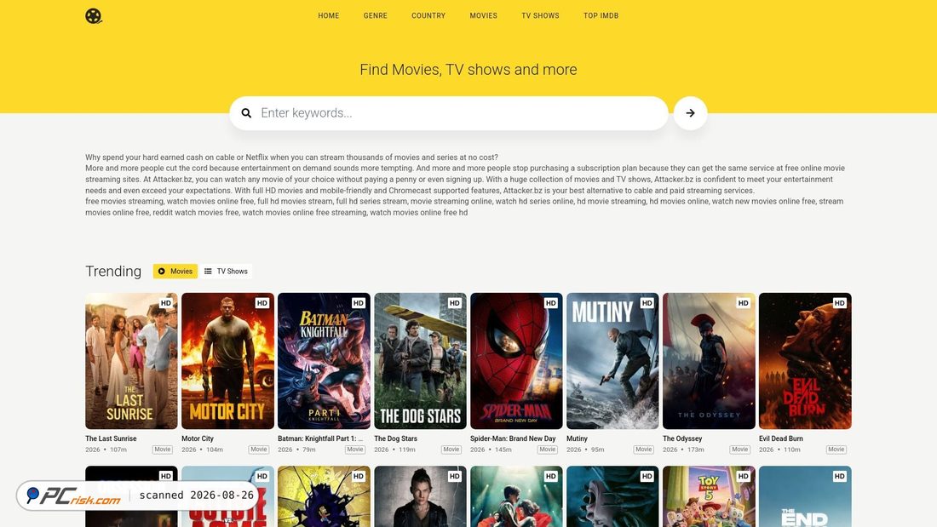Click HD badge on Batman Knightfall poster

coord(358,303)
